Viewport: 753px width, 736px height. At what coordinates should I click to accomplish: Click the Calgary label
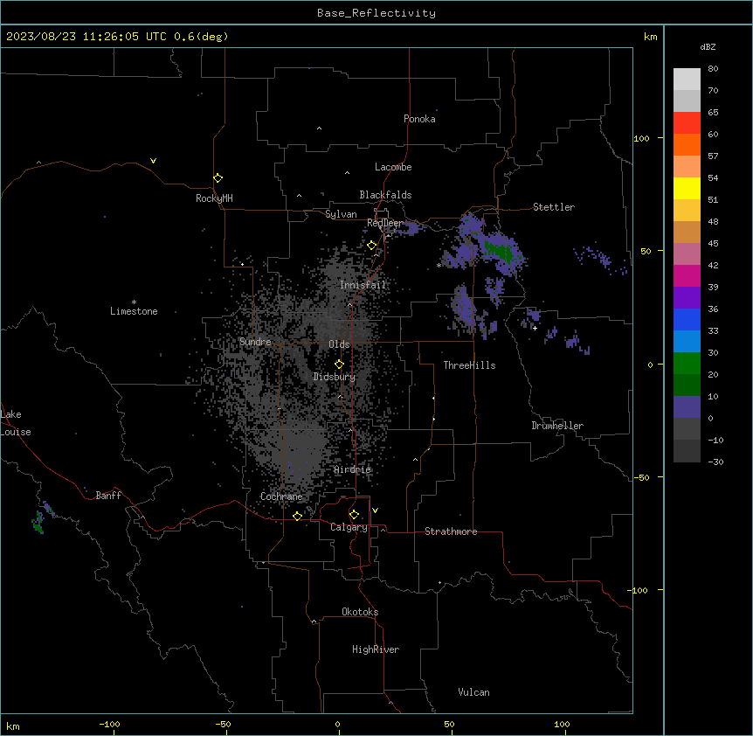click(349, 527)
